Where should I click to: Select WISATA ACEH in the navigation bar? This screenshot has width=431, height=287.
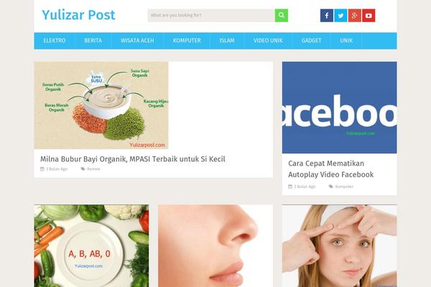[137, 41]
